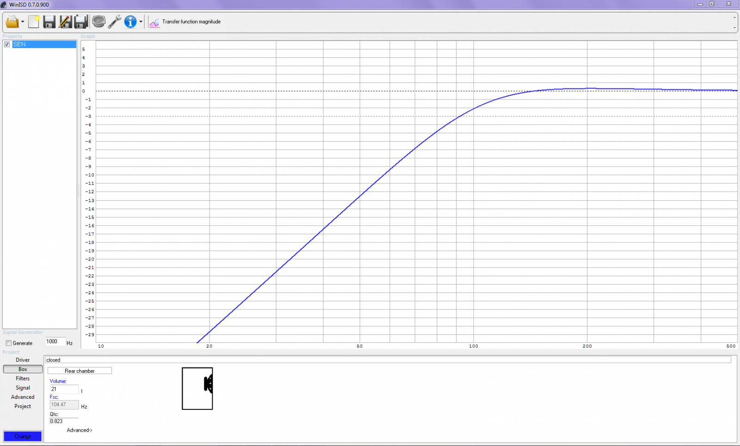Click the Save As floppy-with-pencil icon
The height and width of the screenshot is (446, 740).
(x=65, y=22)
